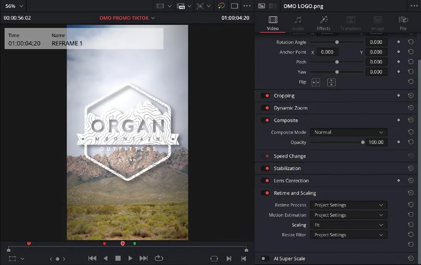
Task: Toggle the loop playback icon
Action: (x=159, y=258)
